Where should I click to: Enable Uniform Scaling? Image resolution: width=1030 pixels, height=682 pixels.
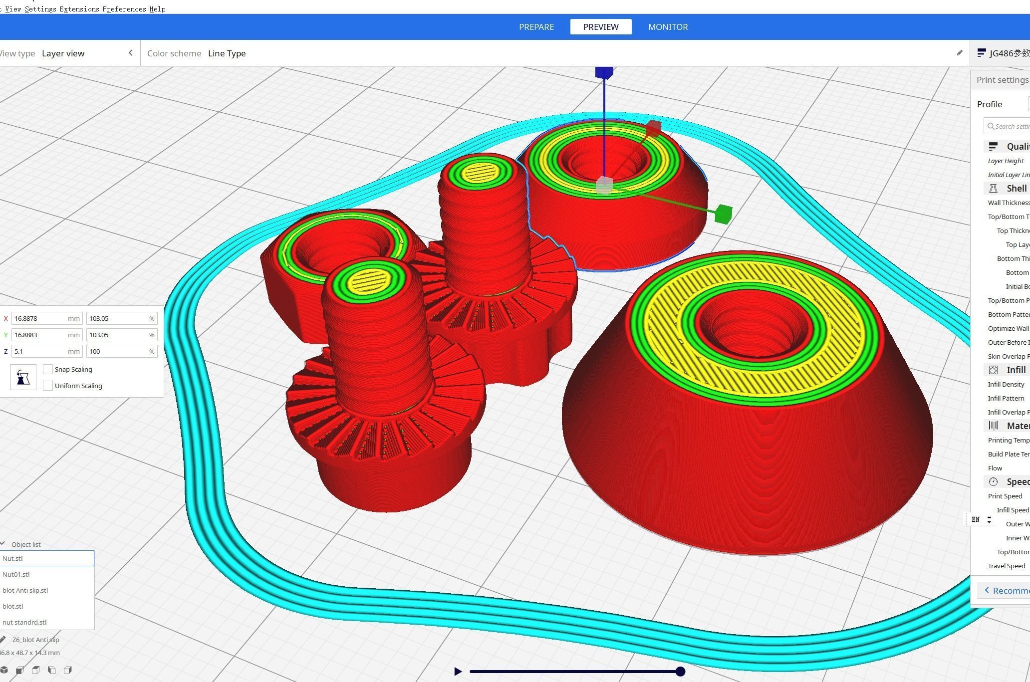(48, 385)
